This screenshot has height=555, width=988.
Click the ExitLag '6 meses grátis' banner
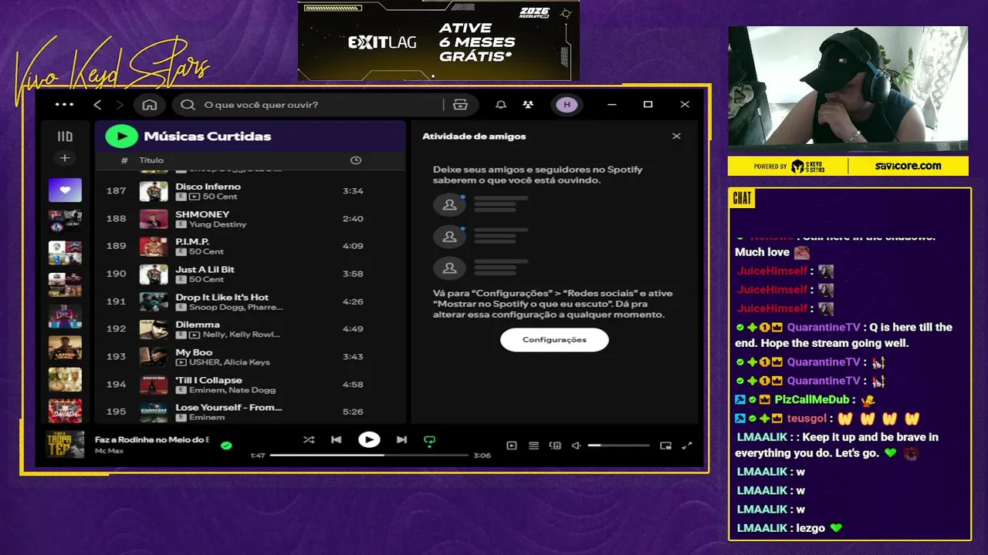point(438,41)
